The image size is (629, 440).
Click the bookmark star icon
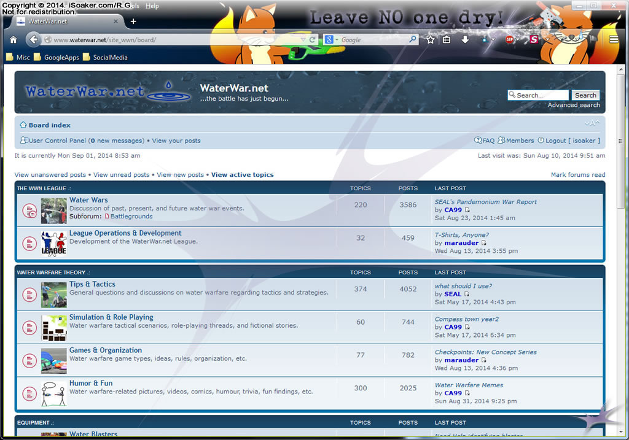click(x=431, y=40)
